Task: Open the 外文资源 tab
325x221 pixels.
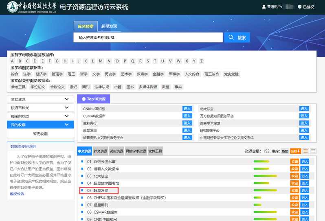Action: coord(101,151)
